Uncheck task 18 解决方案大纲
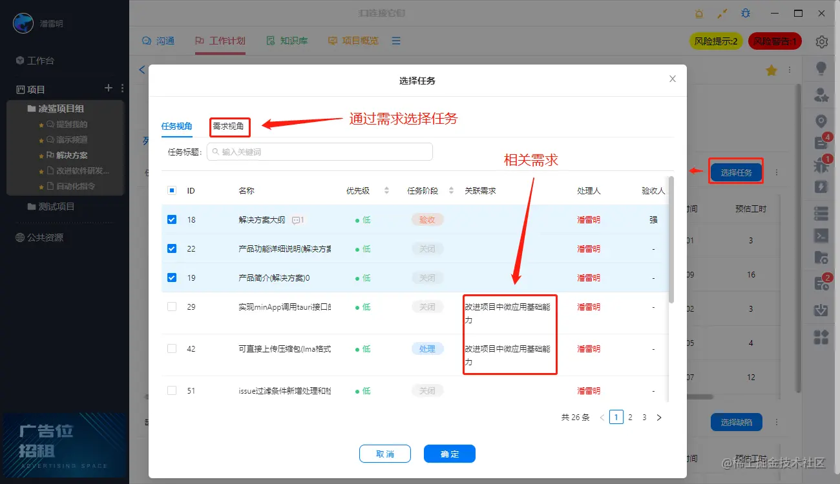Screen dimensions: 840x484 pyautogui.click(x=172, y=219)
